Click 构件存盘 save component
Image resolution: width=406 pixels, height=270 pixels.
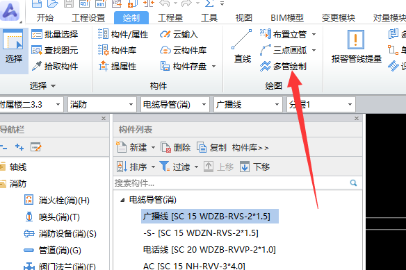183,67
